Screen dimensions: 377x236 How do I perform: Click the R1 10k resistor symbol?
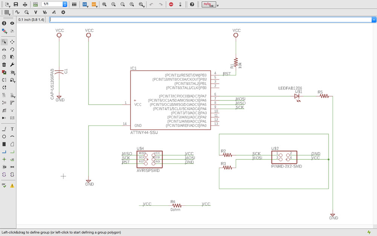tap(236, 62)
